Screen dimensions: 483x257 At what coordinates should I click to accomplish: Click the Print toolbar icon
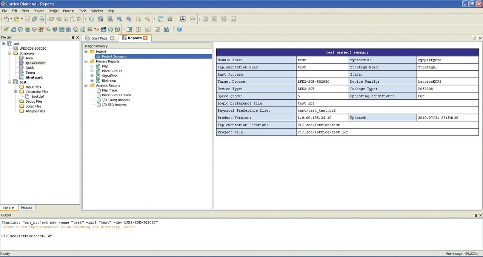tap(42, 19)
